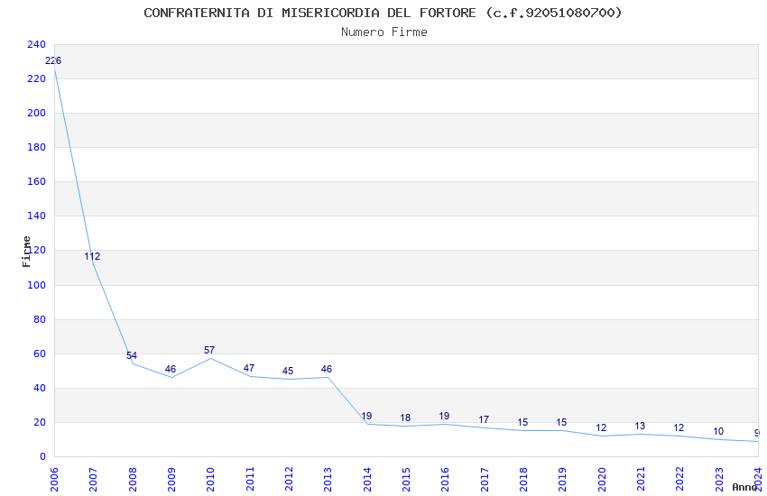
Task: Click year label 2008 on x-axis
Action: [x=133, y=479]
